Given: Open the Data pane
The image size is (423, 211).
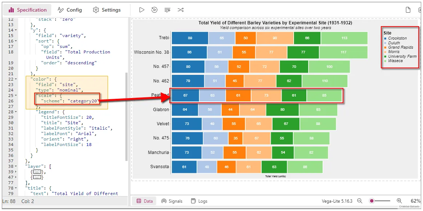Looking at the screenshot, I should (144, 201).
